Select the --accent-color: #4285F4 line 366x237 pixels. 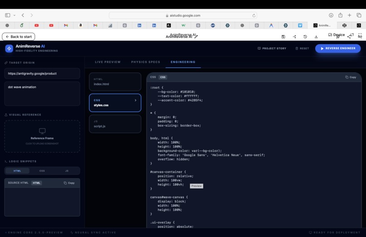point(180,100)
